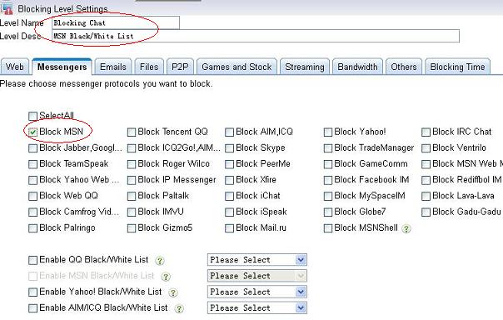The image size is (503, 320).
Task: Enable Block Web QQ checkbox
Action: (32, 196)
